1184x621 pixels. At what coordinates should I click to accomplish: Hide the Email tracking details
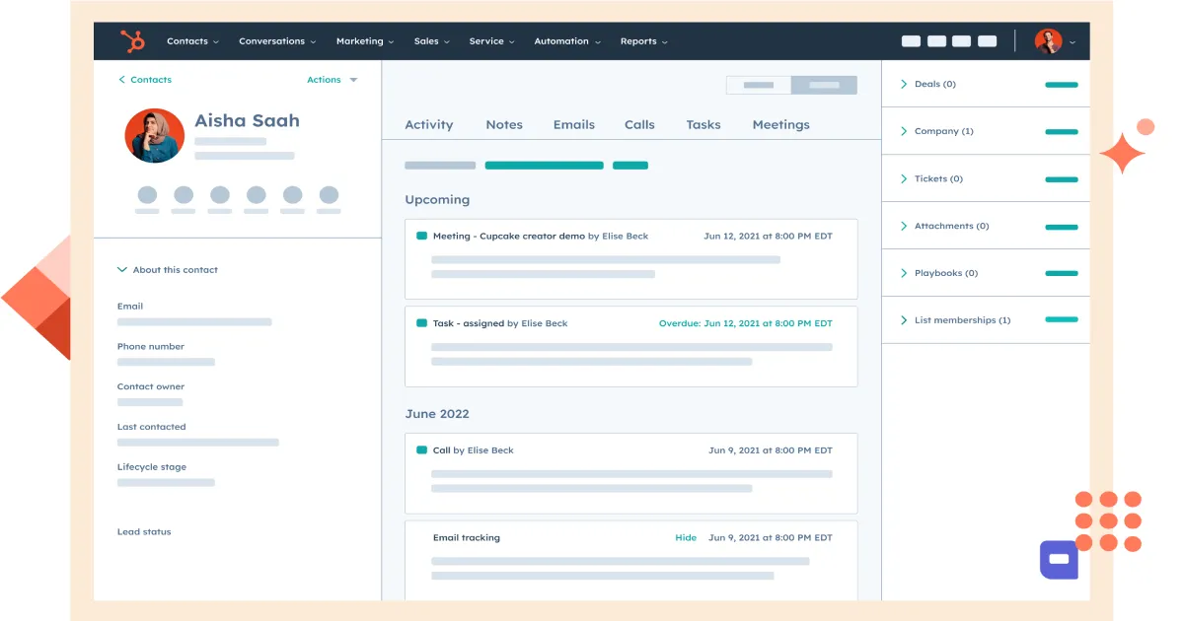tap(686, 537)
